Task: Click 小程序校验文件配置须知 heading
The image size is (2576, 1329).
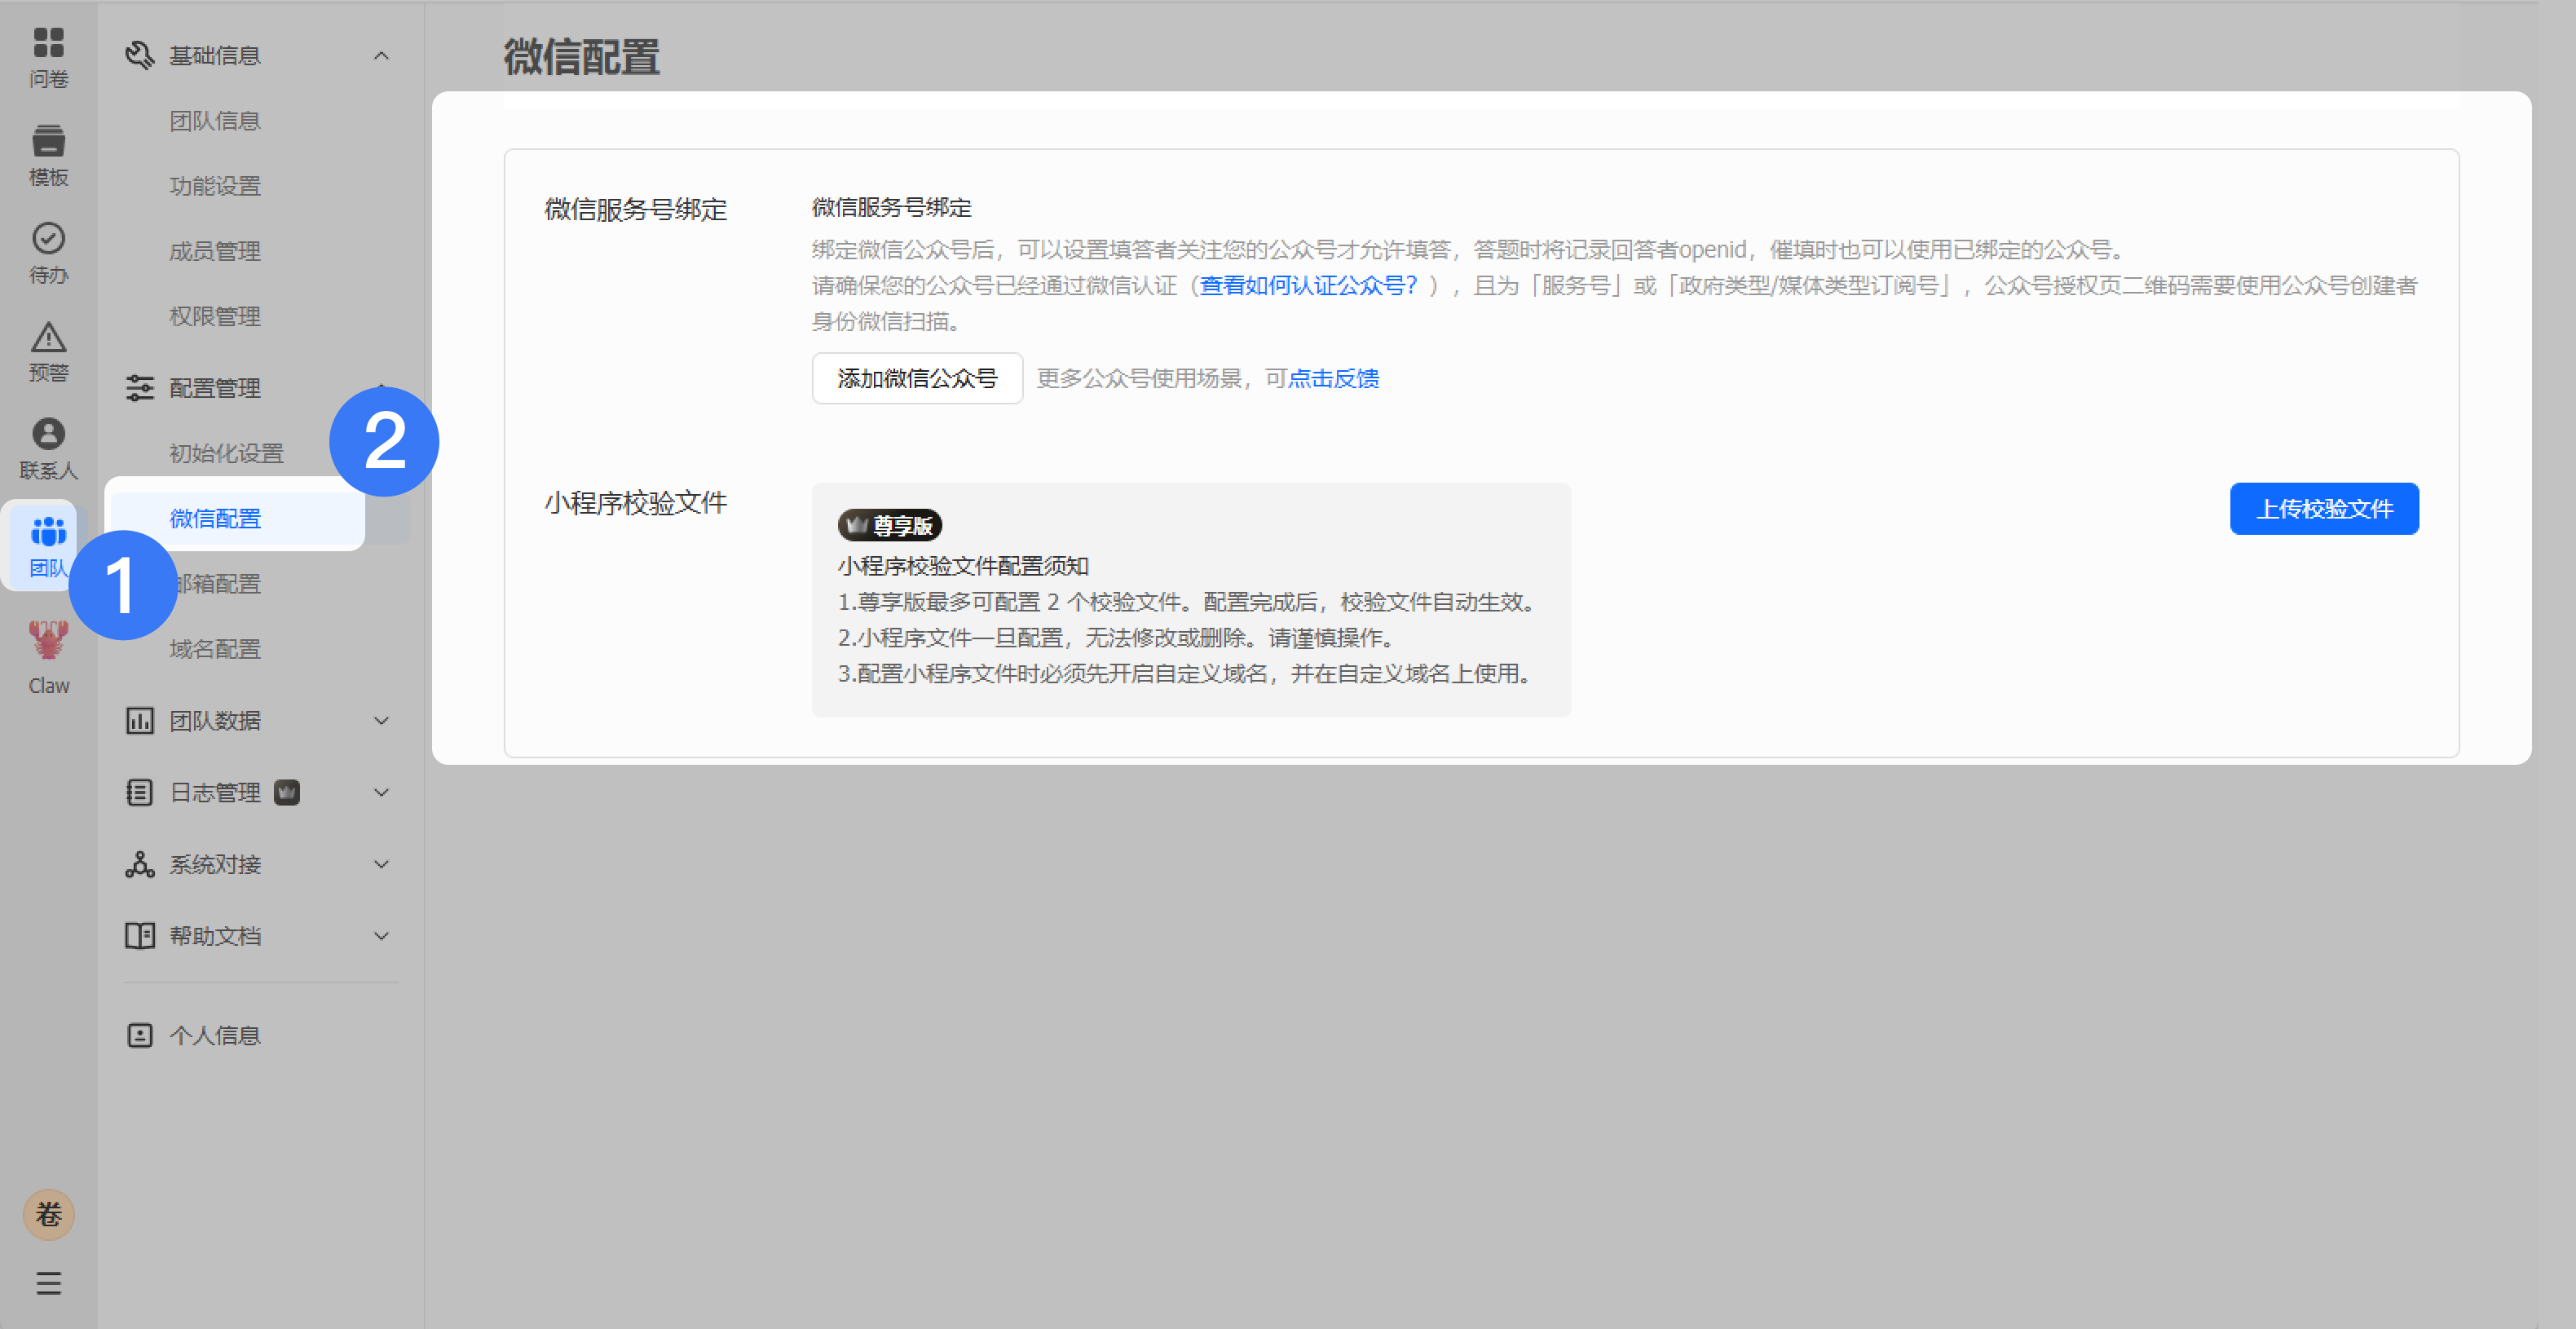Action: click(x=963, y=566)
